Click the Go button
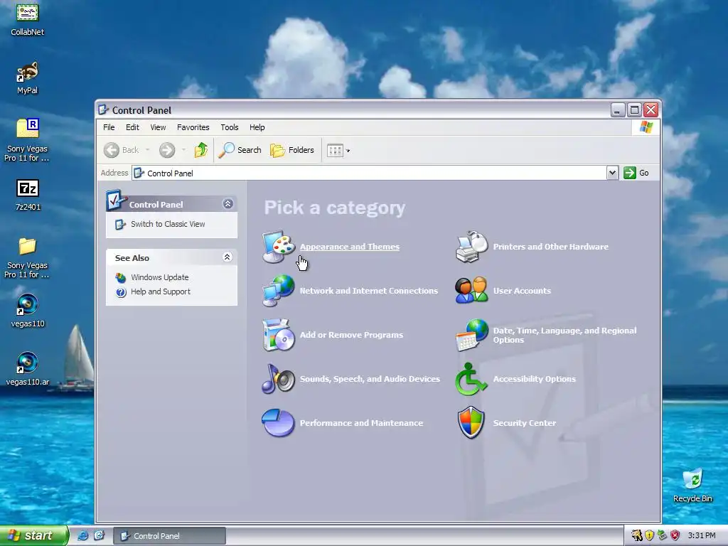Screen dimensions: 728x546 [x=636, y=173]
